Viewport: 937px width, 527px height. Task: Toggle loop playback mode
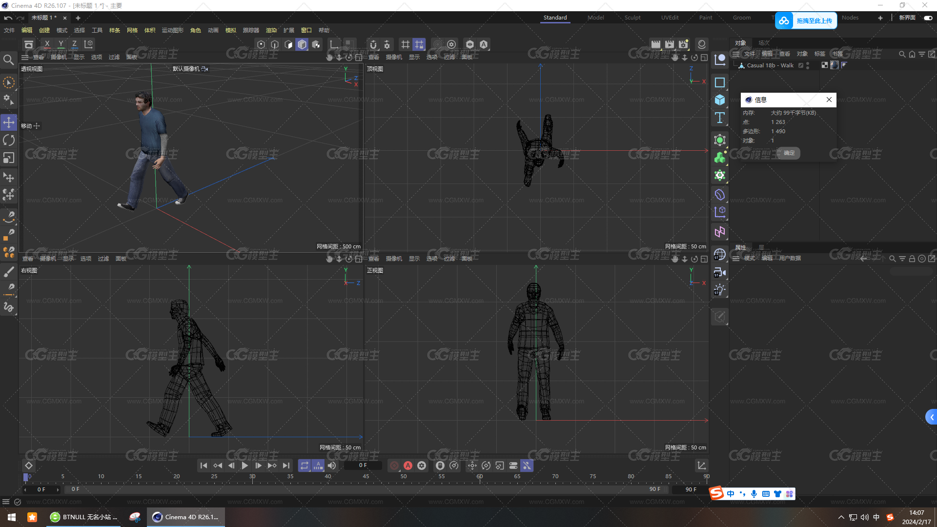click(305, 466)
